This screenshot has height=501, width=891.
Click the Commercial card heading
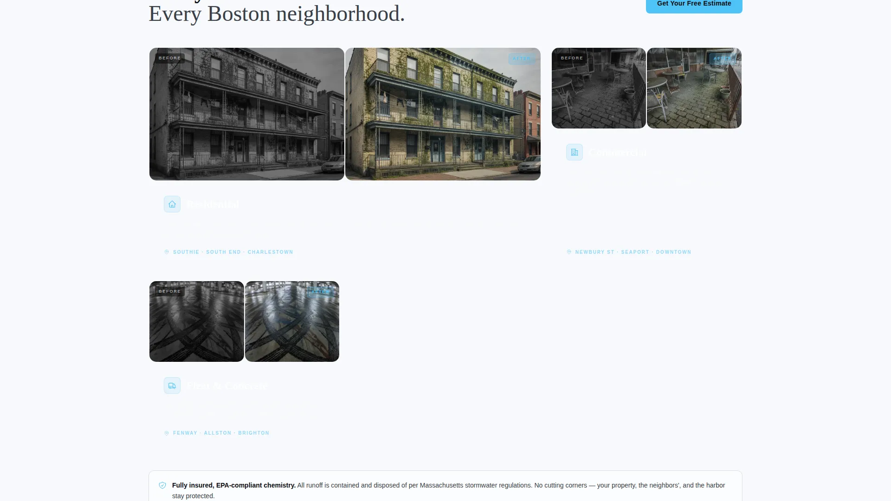(x=618, y=152)
